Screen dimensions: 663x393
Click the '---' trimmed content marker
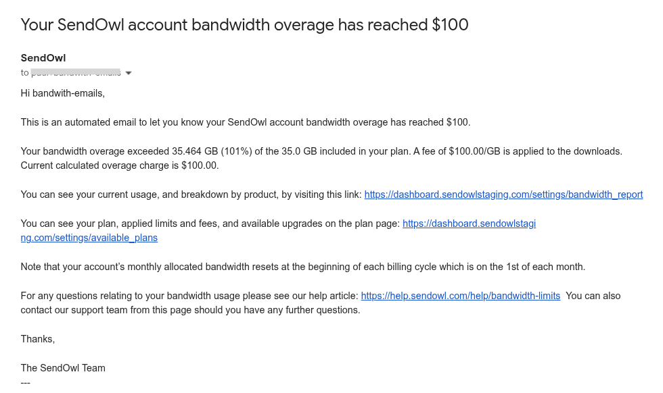pos(26,382)
